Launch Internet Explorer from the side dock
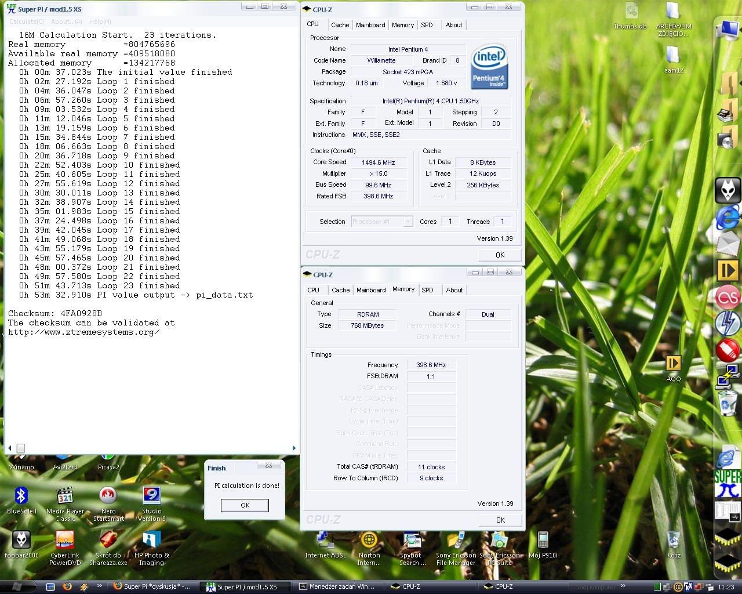 (728, 218)
